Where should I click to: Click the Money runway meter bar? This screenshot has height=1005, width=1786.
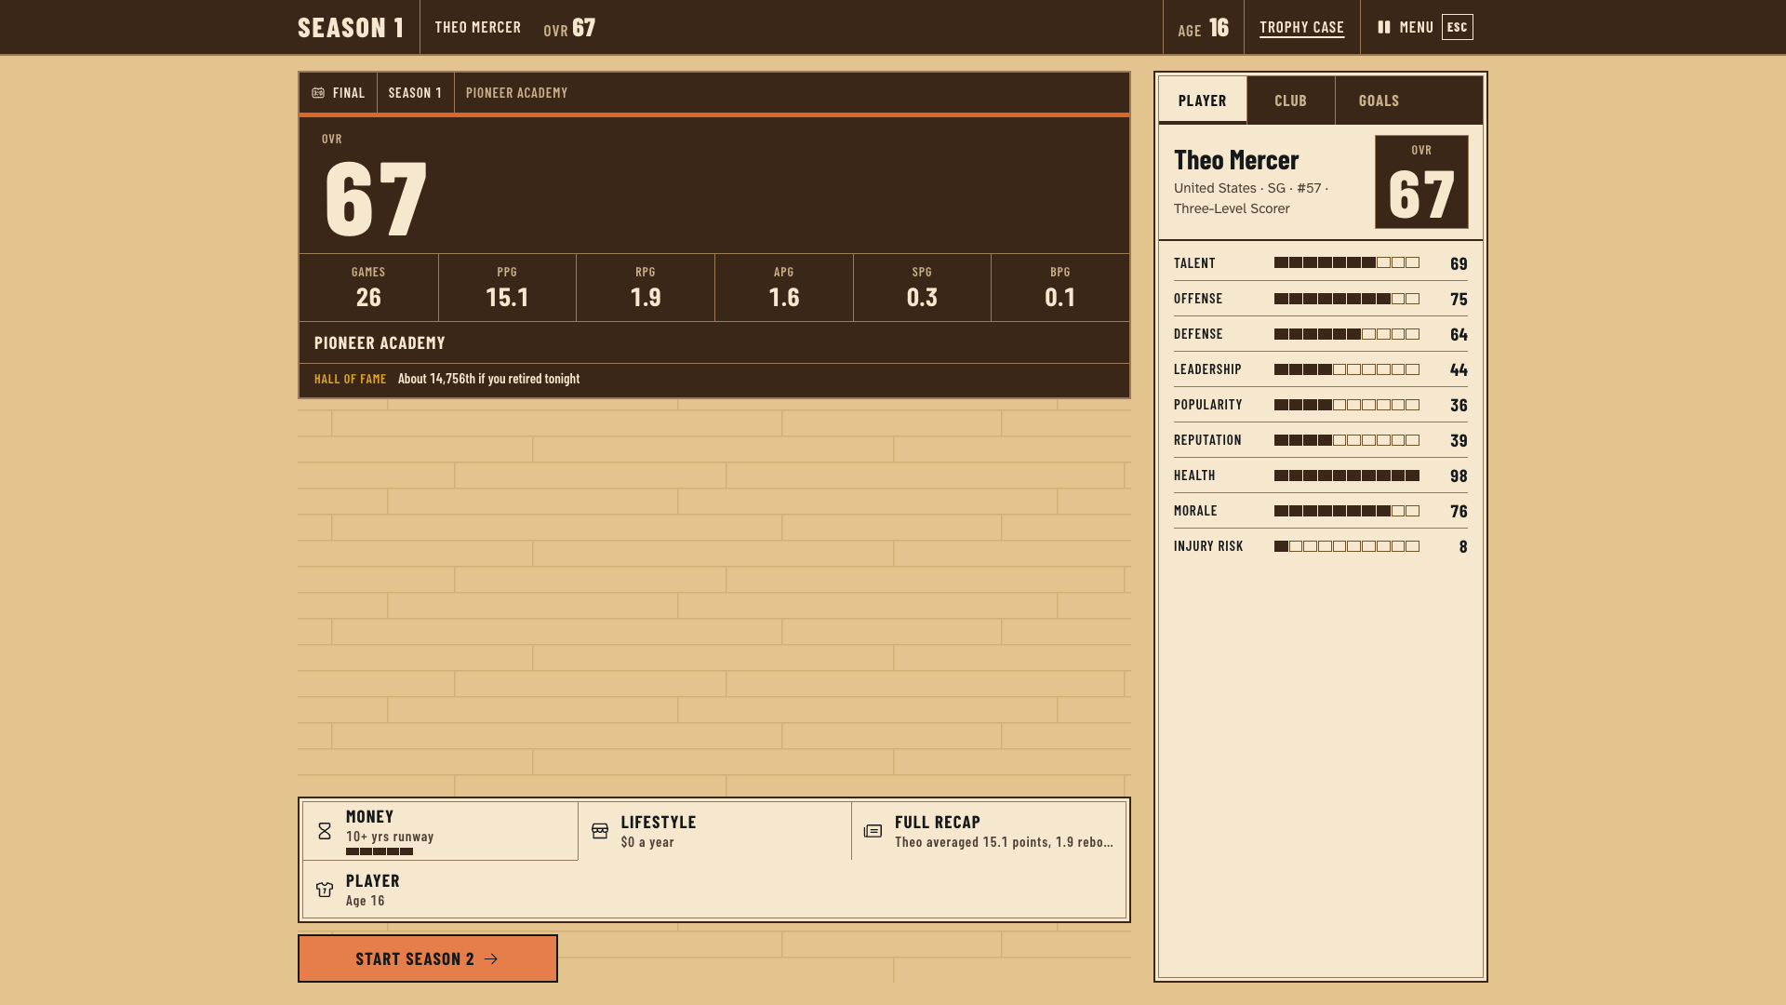(x=380, y=851)
